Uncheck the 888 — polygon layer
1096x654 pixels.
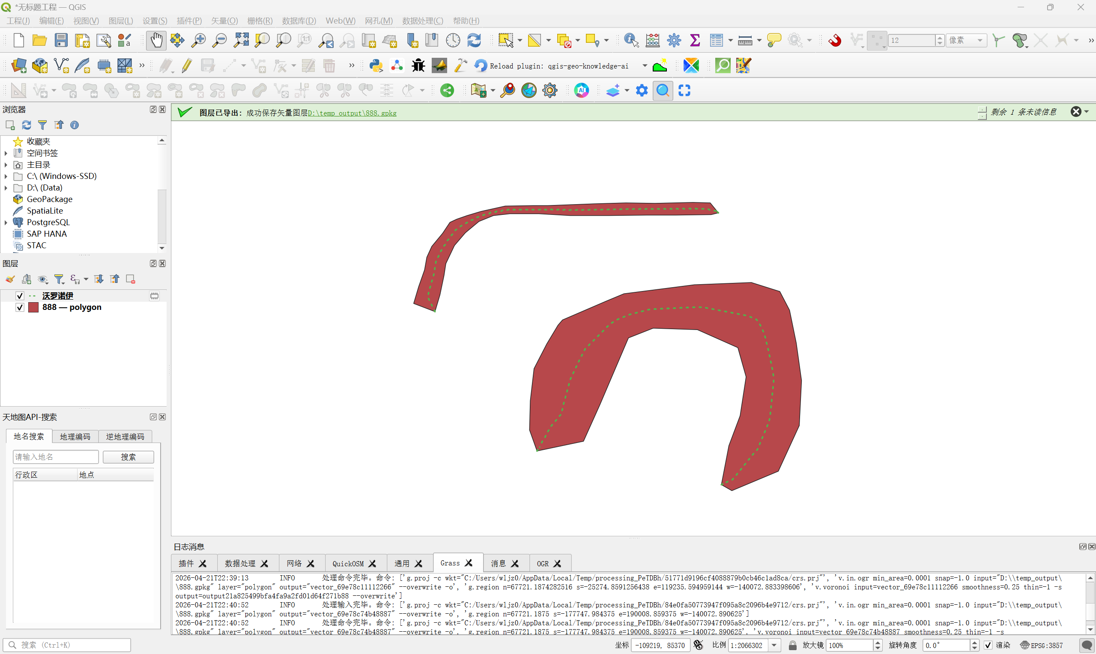[x=19, y=307]
